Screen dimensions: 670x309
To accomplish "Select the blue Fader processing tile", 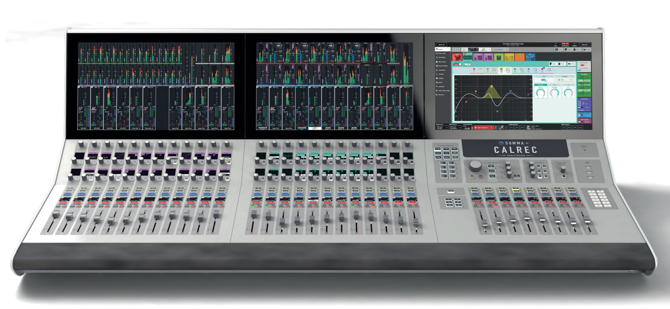I will coord(530,57).
